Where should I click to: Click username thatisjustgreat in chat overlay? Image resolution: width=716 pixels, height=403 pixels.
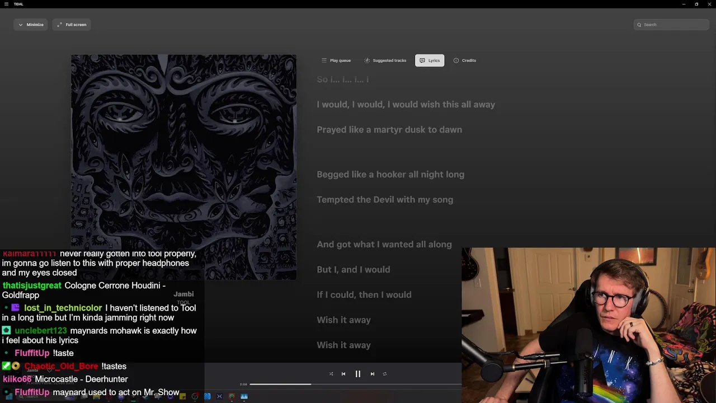click(x=32, y=285)
